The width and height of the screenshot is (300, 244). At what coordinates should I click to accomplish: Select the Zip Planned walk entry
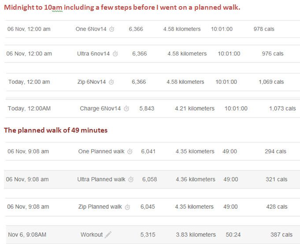[x=100, y=207]
